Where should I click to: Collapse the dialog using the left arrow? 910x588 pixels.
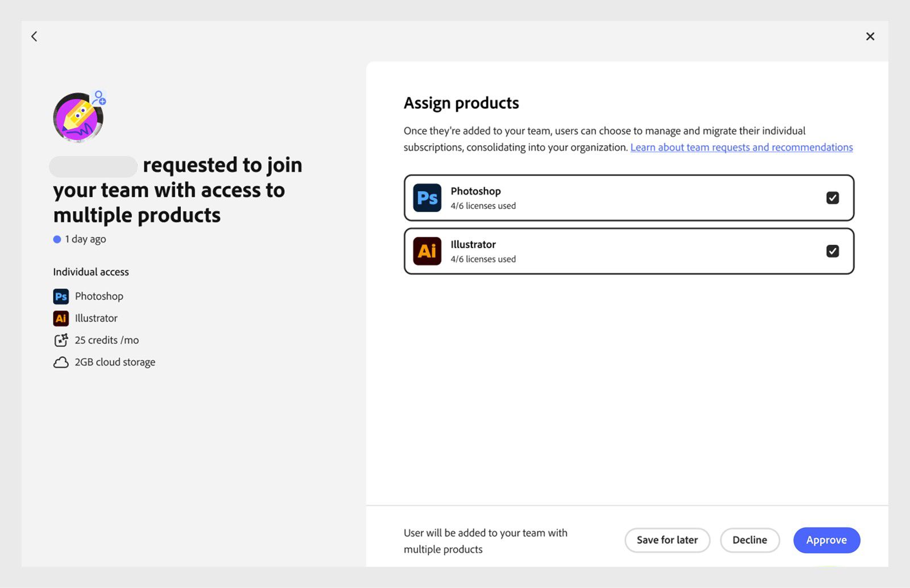point(34,36)
